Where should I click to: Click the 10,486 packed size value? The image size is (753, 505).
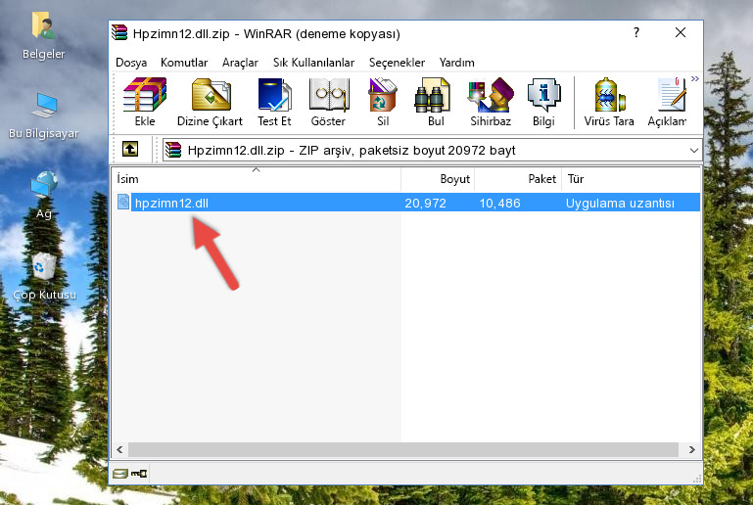pyautogui.click(x=500, y=203)
